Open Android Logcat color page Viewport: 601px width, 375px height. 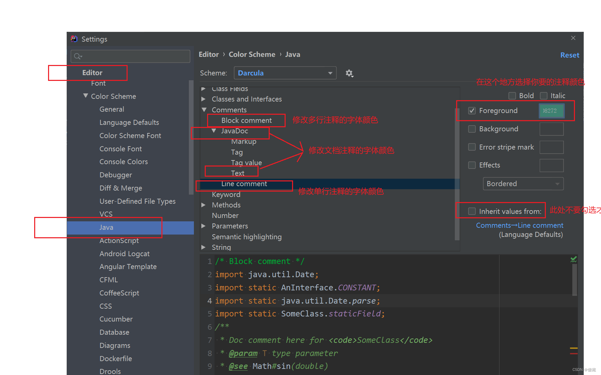[125, 254]
